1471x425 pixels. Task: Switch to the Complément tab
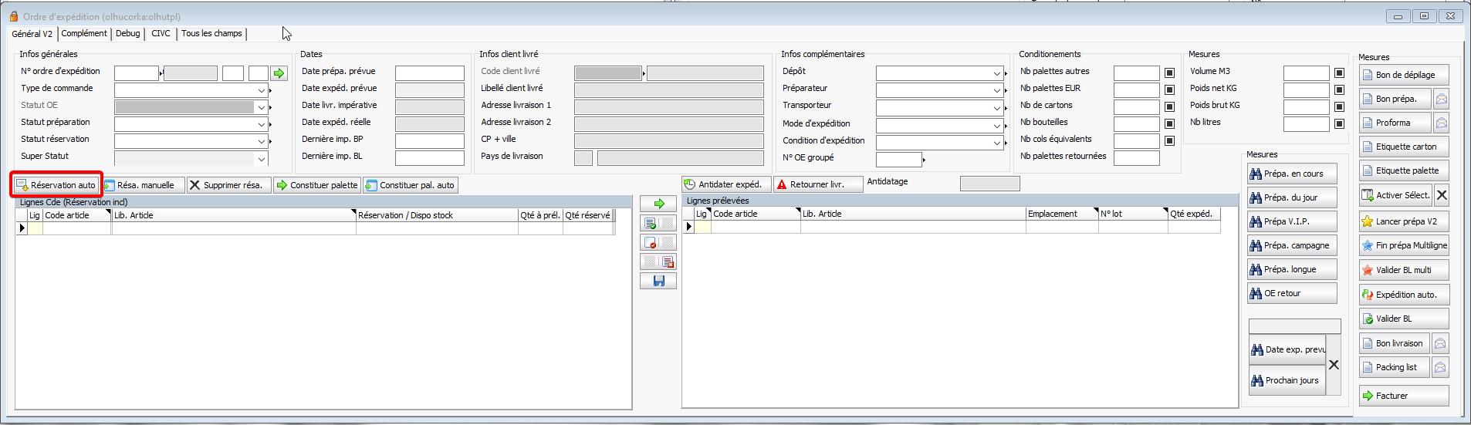pyautogui.click(x=84, y=34)
